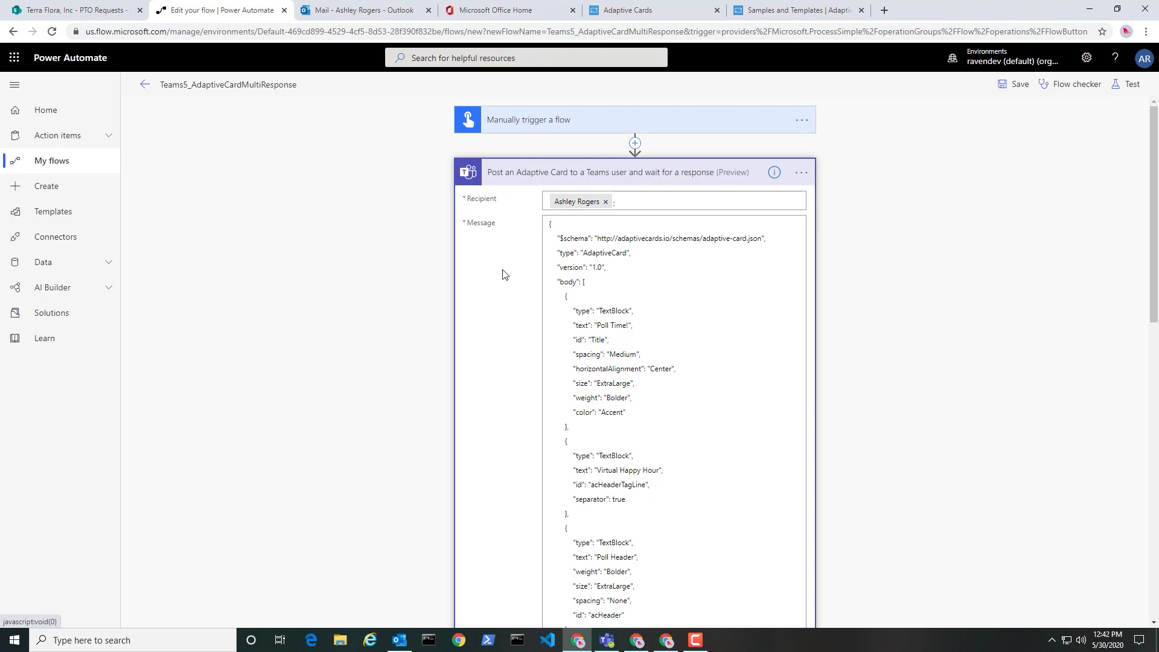The width and height of the screenshot is (1159, 652).
Task: Open the Windows Start menu
Action: coord(14,640)
